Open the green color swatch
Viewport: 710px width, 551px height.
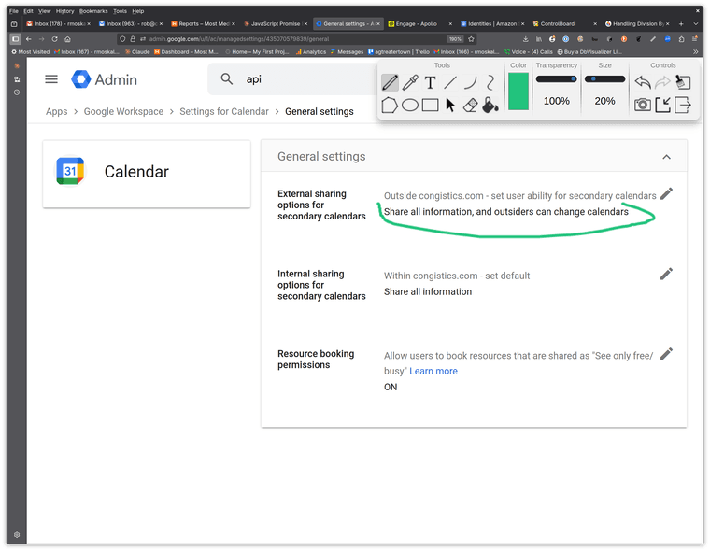point(518,92)
